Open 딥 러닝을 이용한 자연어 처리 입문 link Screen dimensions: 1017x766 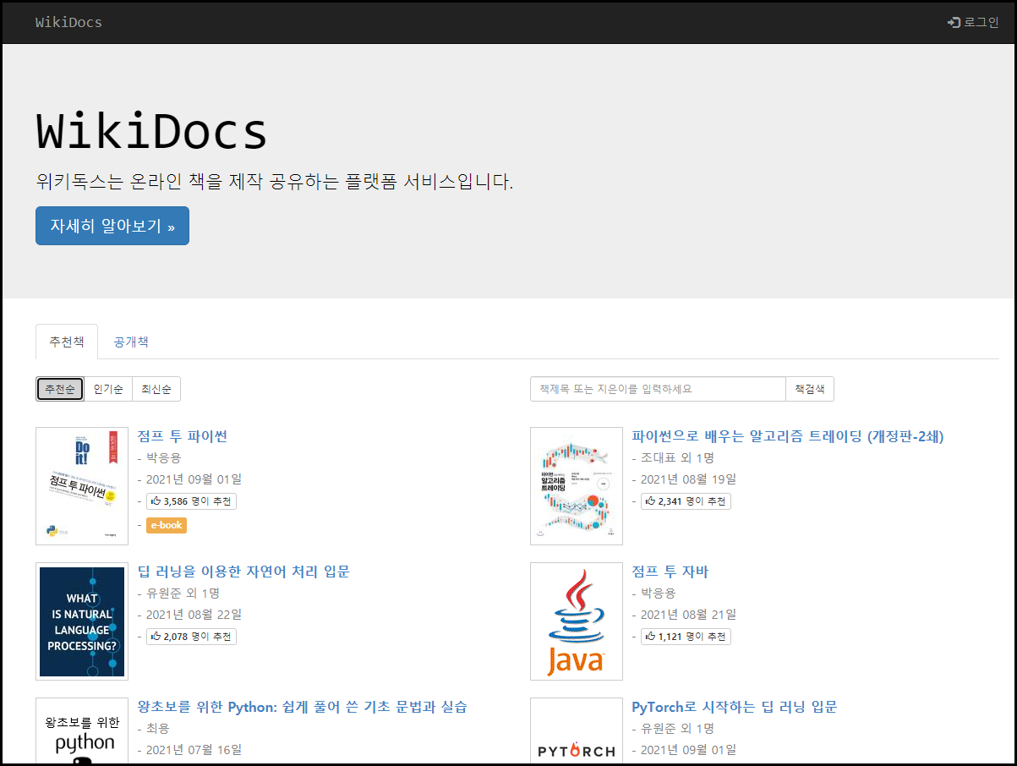(x=243, y=572)
